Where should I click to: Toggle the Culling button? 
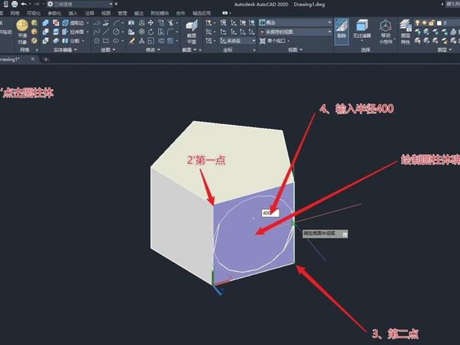[342, 32]
